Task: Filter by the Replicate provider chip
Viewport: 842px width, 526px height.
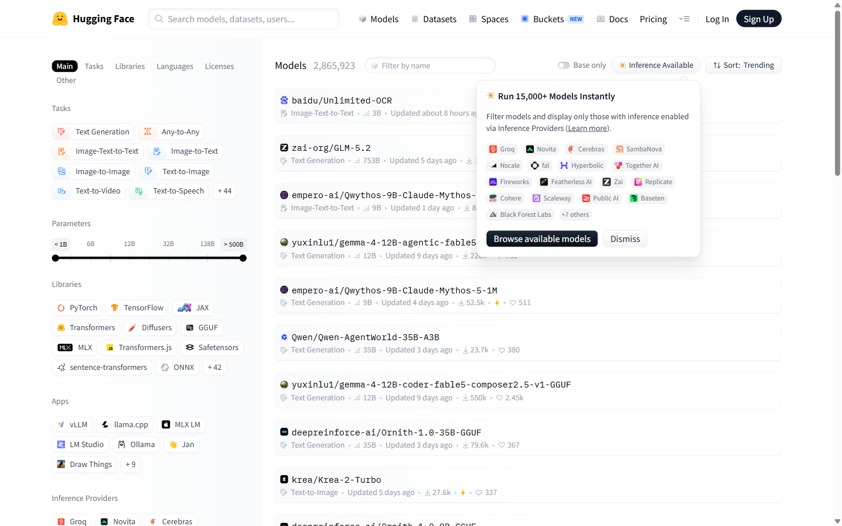Action: coord(653,182)
